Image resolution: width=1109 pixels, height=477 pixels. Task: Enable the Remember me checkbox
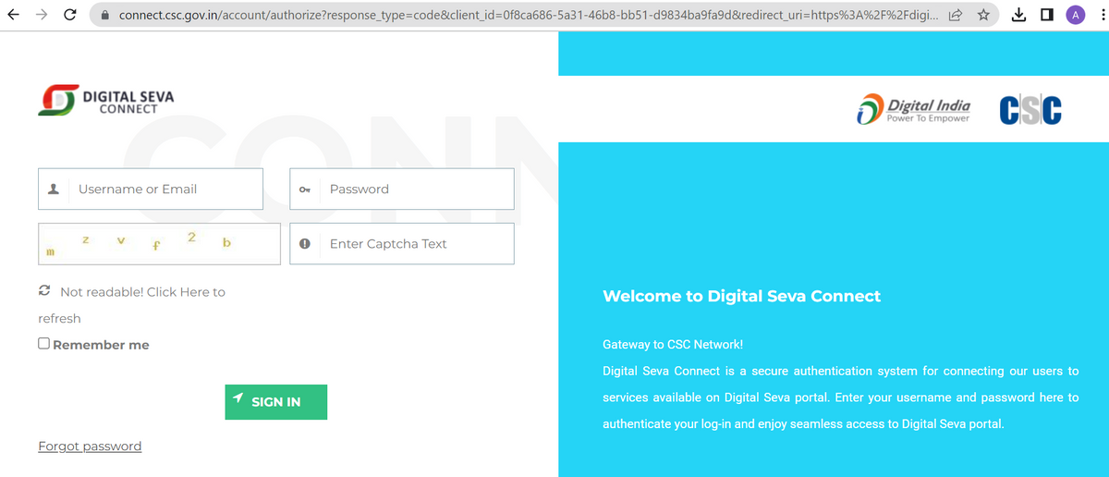tap(44, 344)
